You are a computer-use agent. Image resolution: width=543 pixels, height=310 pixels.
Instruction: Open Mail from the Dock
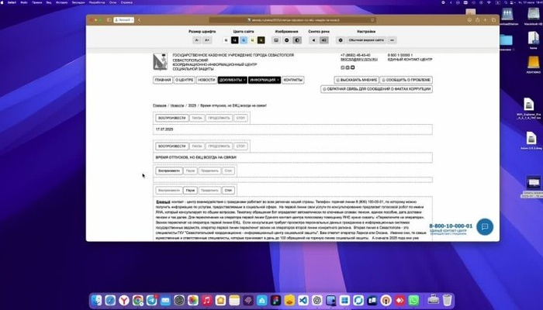pyautogui.click(x=165, y=300)
